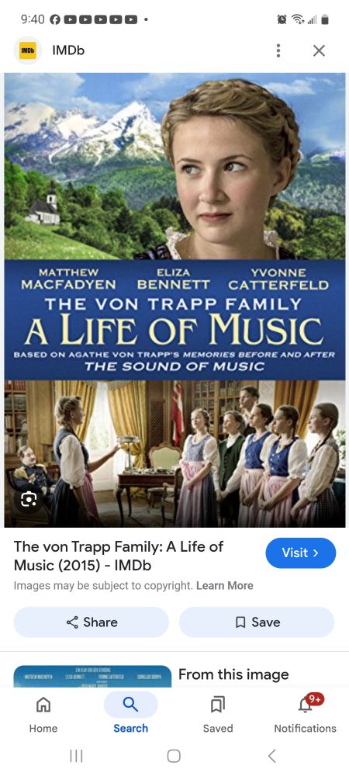
Task: Tap the Visit button
Action: (x=301, y=553)
